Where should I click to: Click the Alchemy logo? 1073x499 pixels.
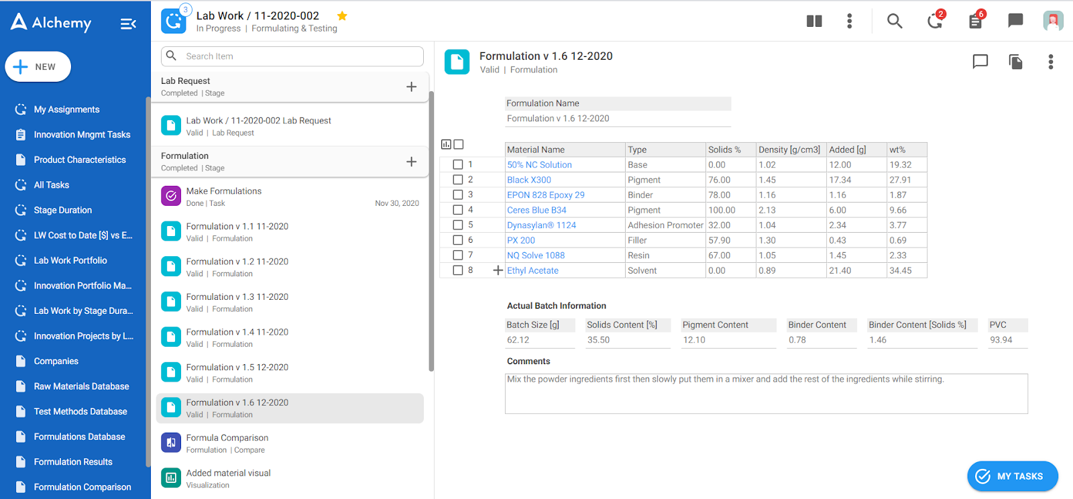pyautogui.click(x=51, y=23)
